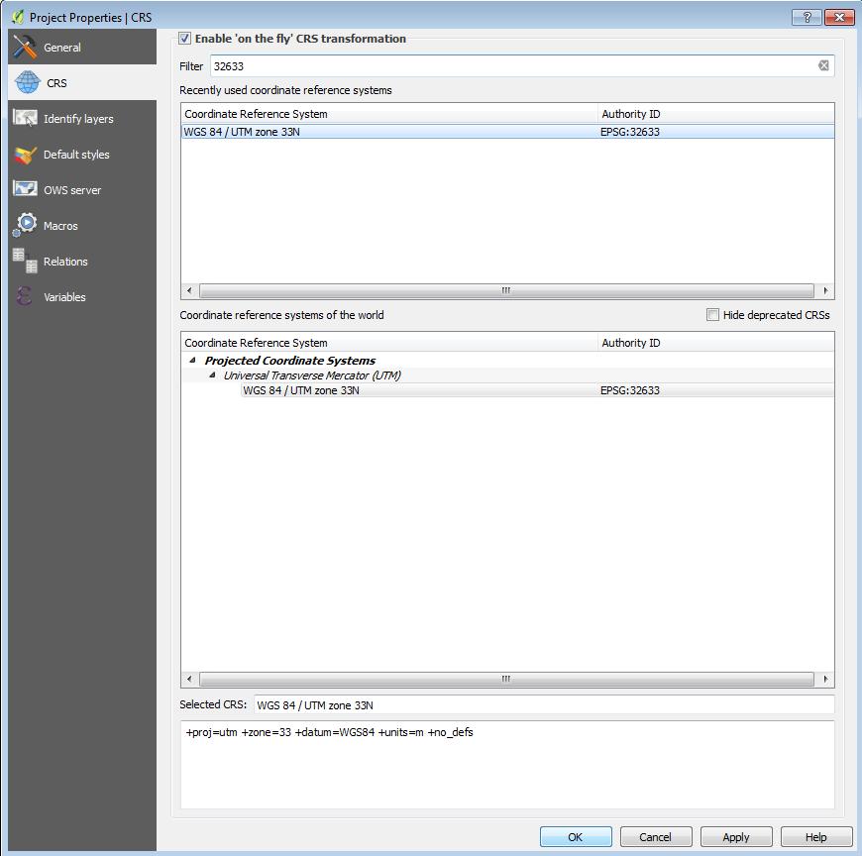Toggle 'on the fly' CRS transformation checkbox

tap(184, 39)
